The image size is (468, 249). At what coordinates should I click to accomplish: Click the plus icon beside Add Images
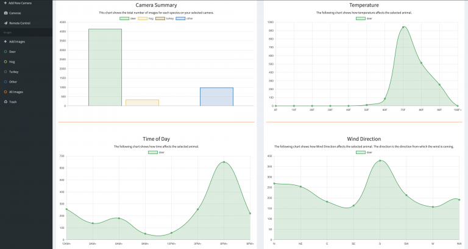[5, 41]
